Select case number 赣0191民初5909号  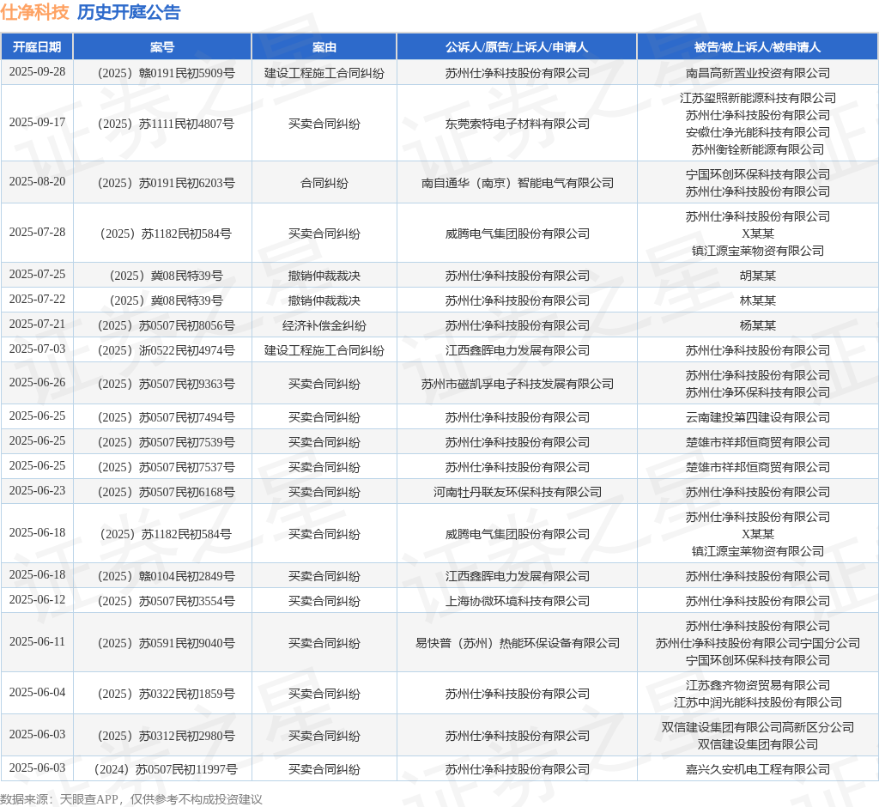tap(166, 74)
